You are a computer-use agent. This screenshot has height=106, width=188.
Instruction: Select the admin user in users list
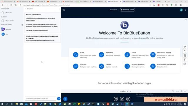point(12,29)
